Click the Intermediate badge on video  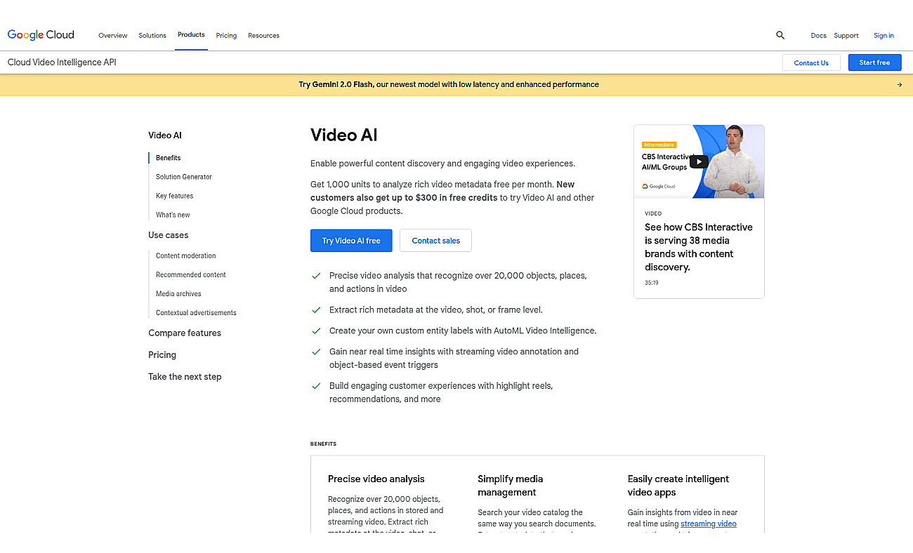[x=659, y=145]
